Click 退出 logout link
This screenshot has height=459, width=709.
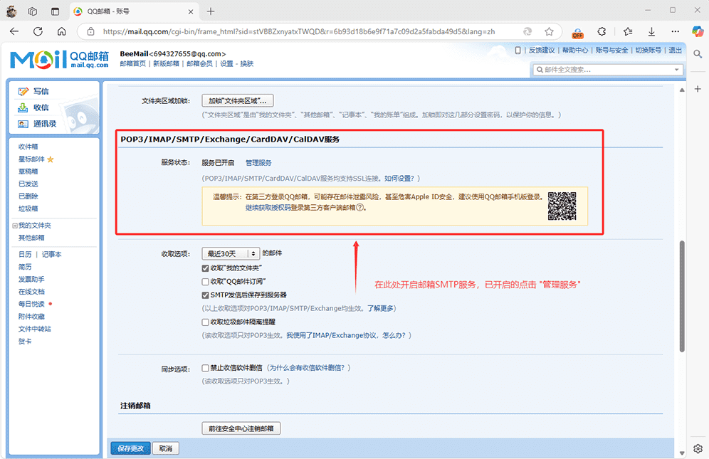click(675, 51)
